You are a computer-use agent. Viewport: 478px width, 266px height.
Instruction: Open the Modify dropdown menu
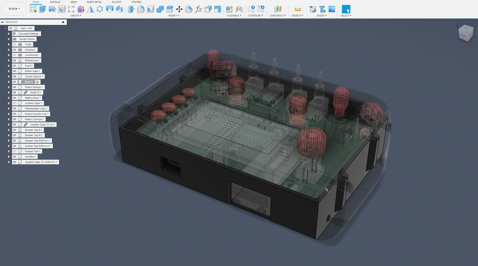[x=174, y=15]
